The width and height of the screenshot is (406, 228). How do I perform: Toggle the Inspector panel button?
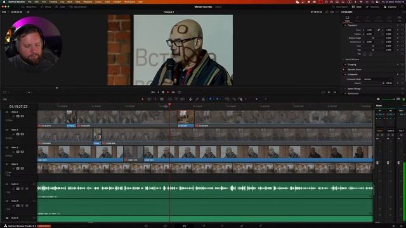390,7
